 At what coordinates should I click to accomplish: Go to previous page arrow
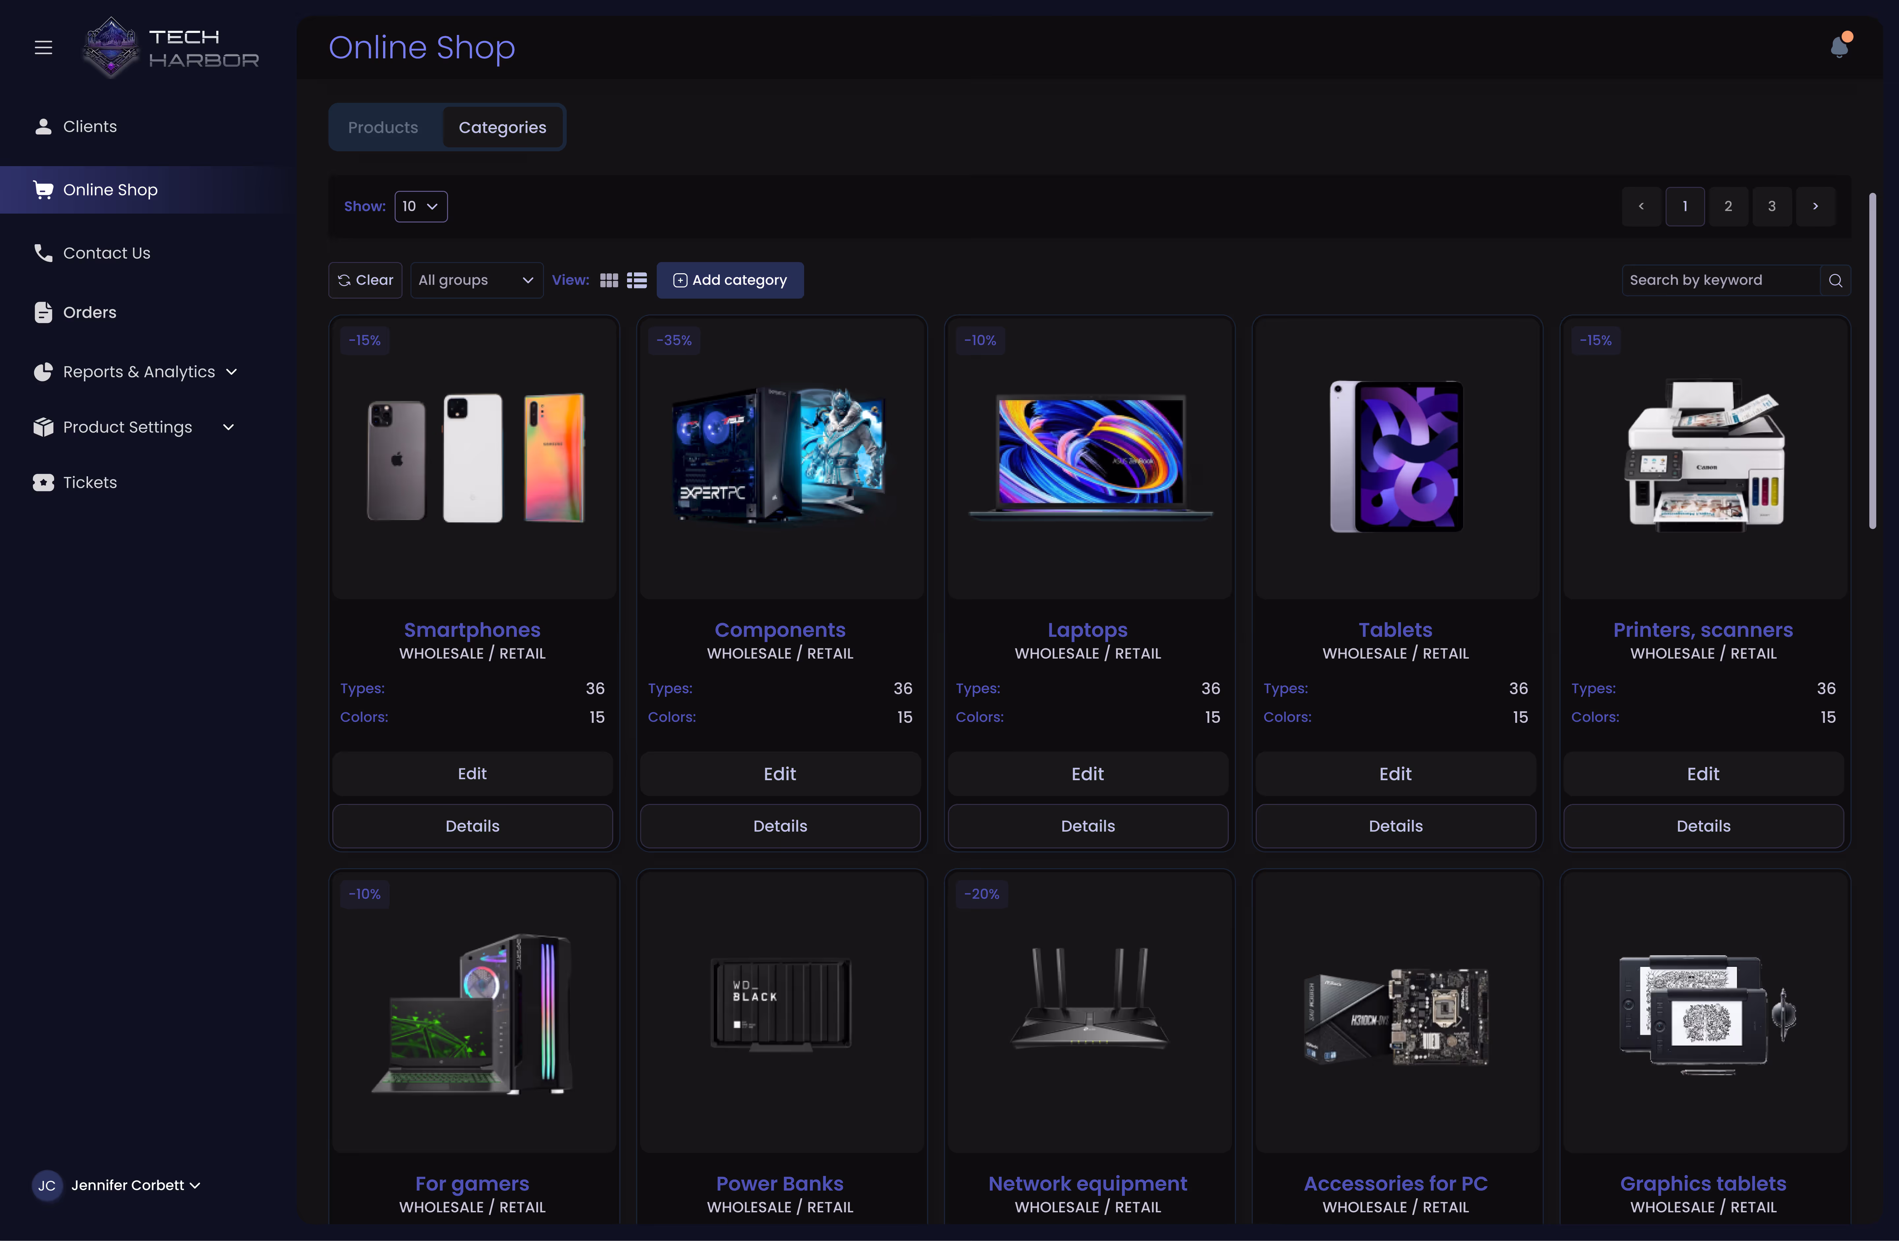tap(1641, 207)
